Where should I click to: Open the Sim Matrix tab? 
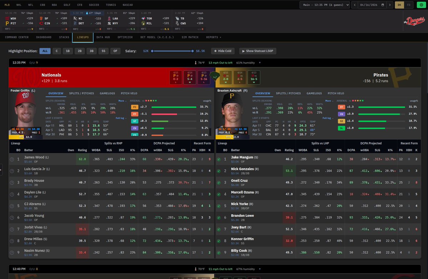tap(190, 37)
